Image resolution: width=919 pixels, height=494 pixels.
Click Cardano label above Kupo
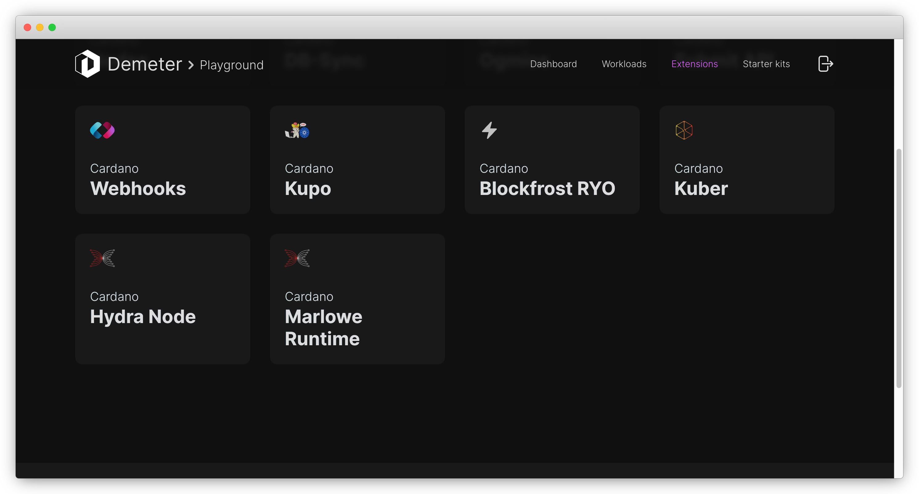[x=309, y=168]
